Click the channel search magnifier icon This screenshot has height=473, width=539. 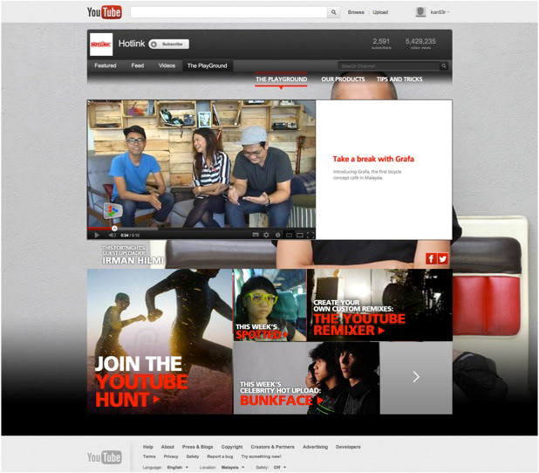pyautogui.click(x=444, y=65)
